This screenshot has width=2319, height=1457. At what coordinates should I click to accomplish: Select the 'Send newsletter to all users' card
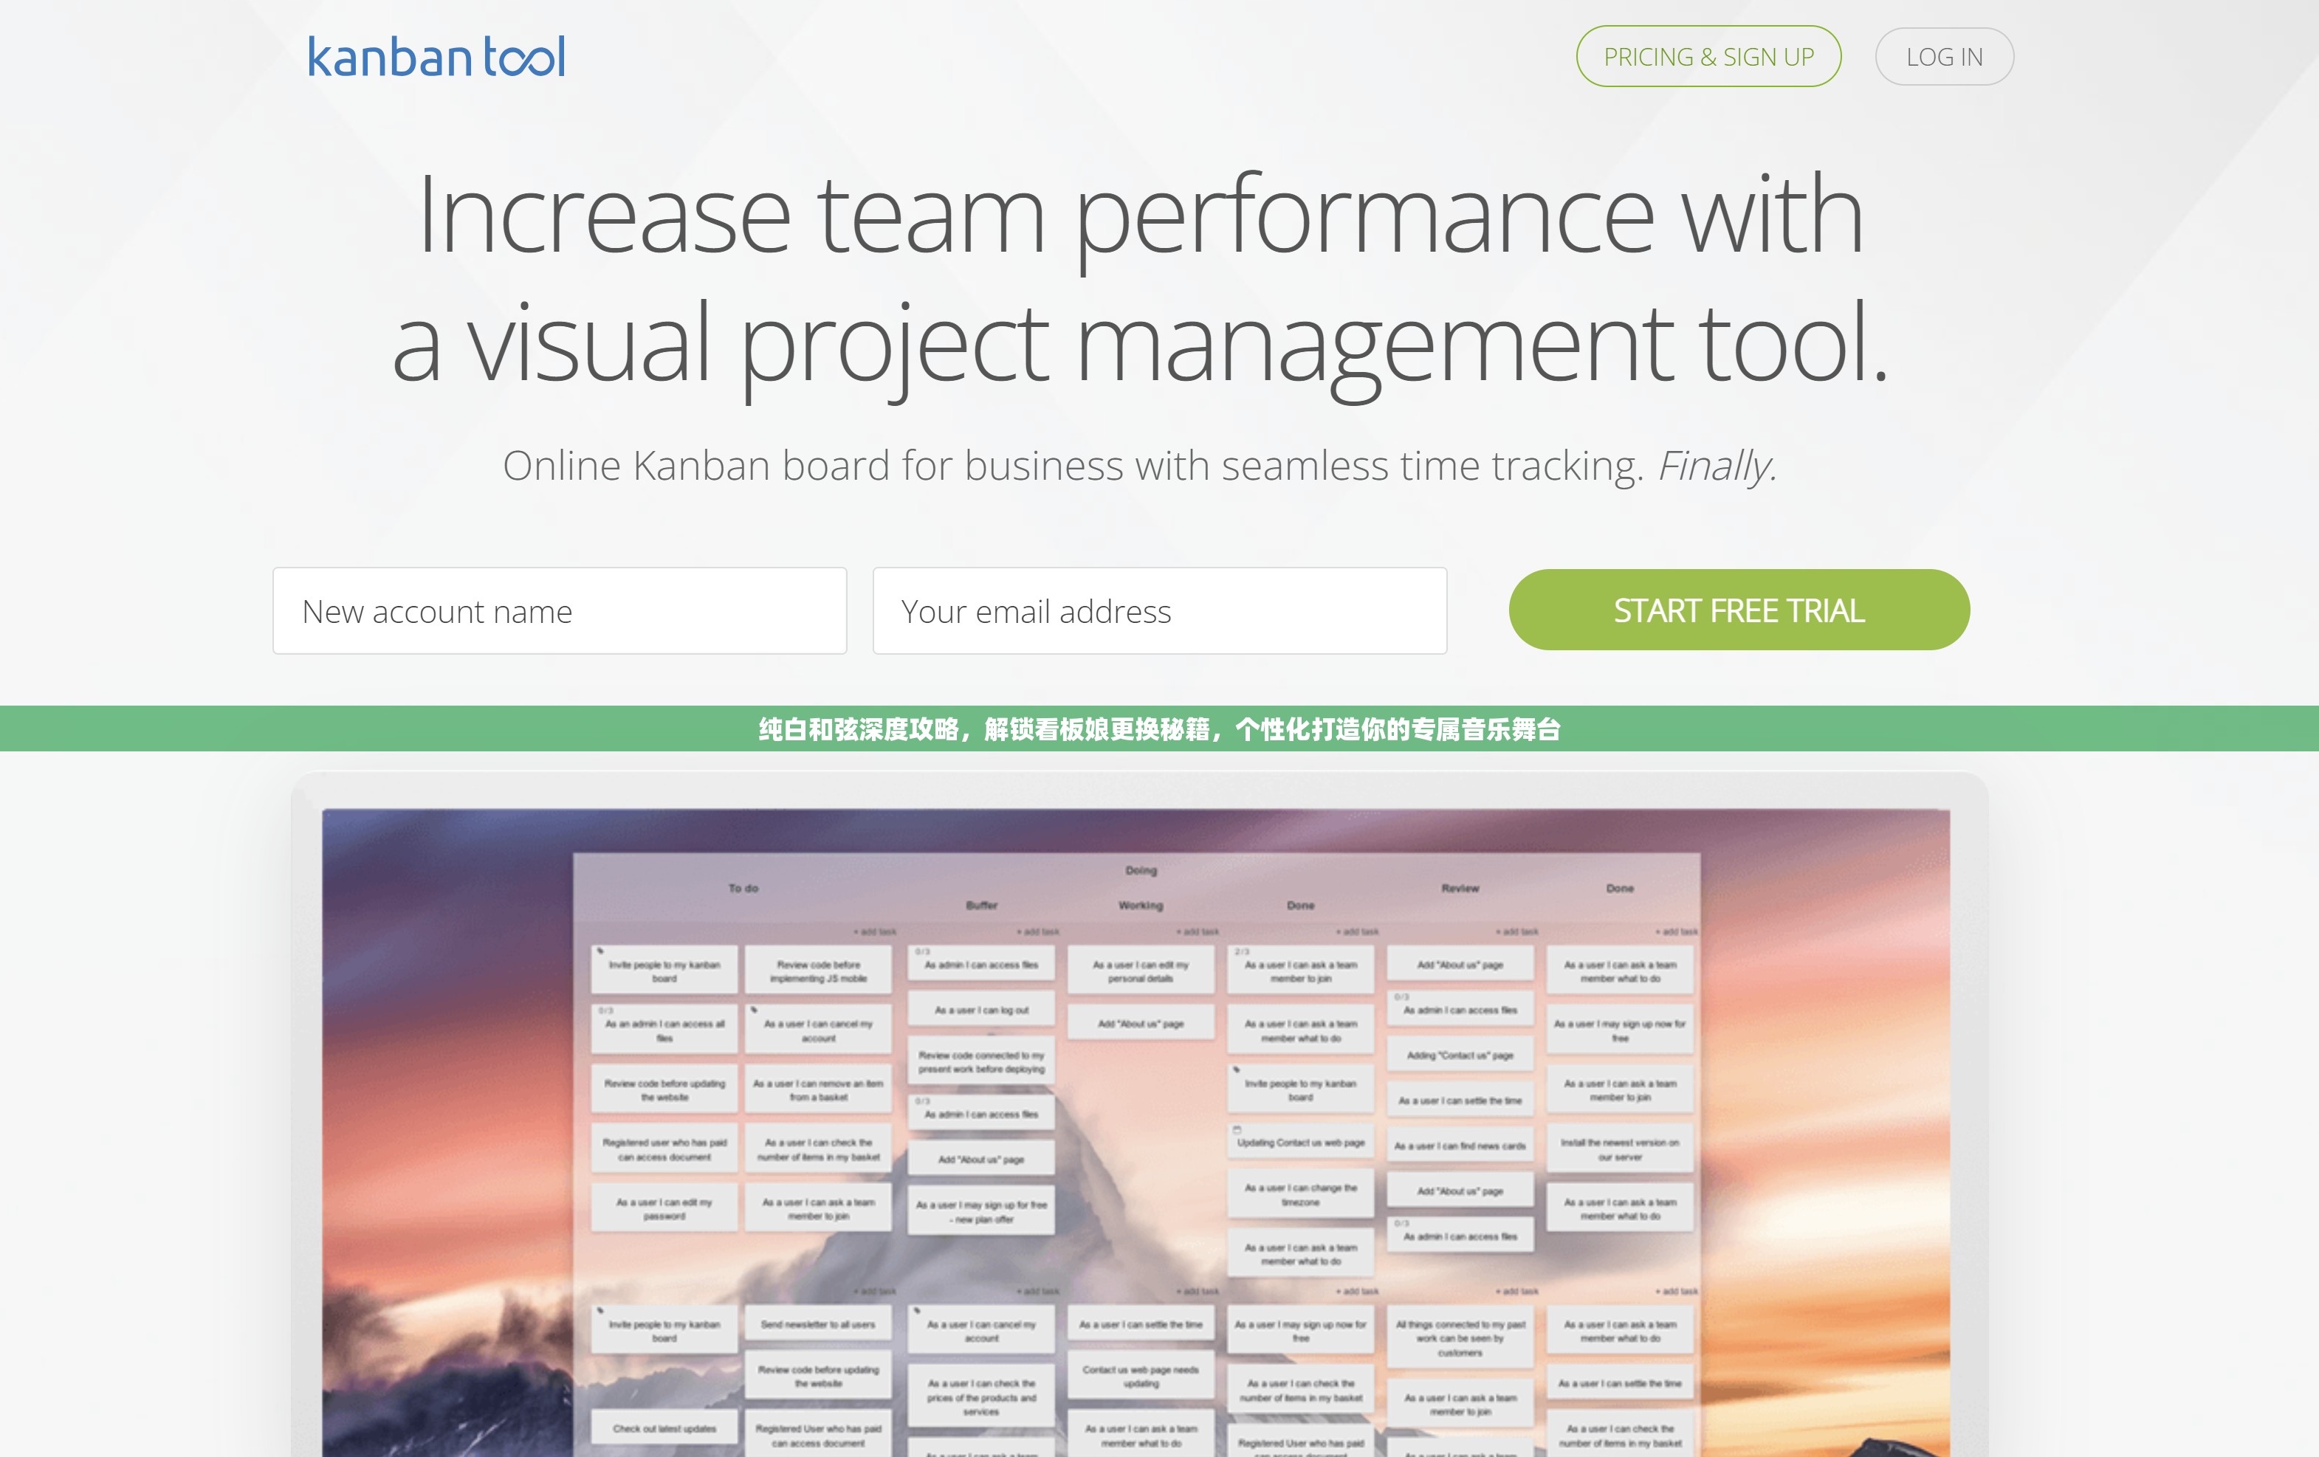tap(817, 1324)
